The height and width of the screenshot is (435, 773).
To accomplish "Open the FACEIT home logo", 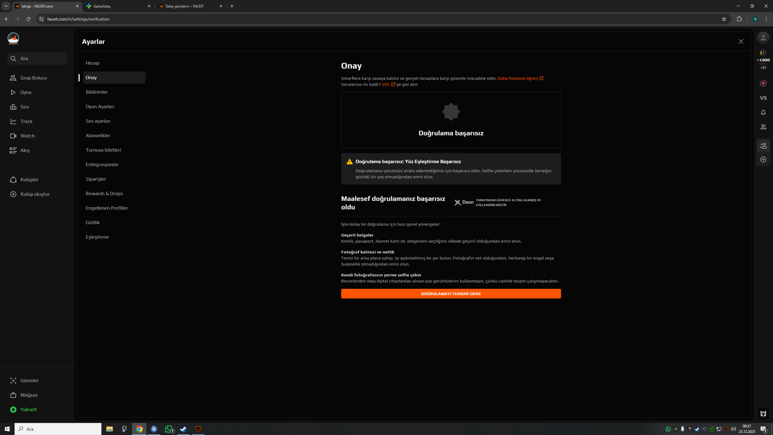I will pos(13,38).
